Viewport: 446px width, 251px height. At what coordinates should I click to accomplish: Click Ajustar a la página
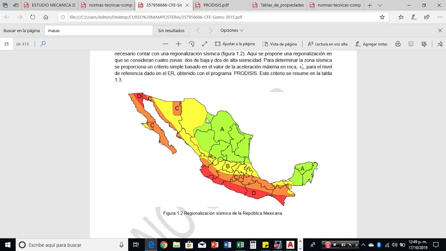tap(235, 44)
